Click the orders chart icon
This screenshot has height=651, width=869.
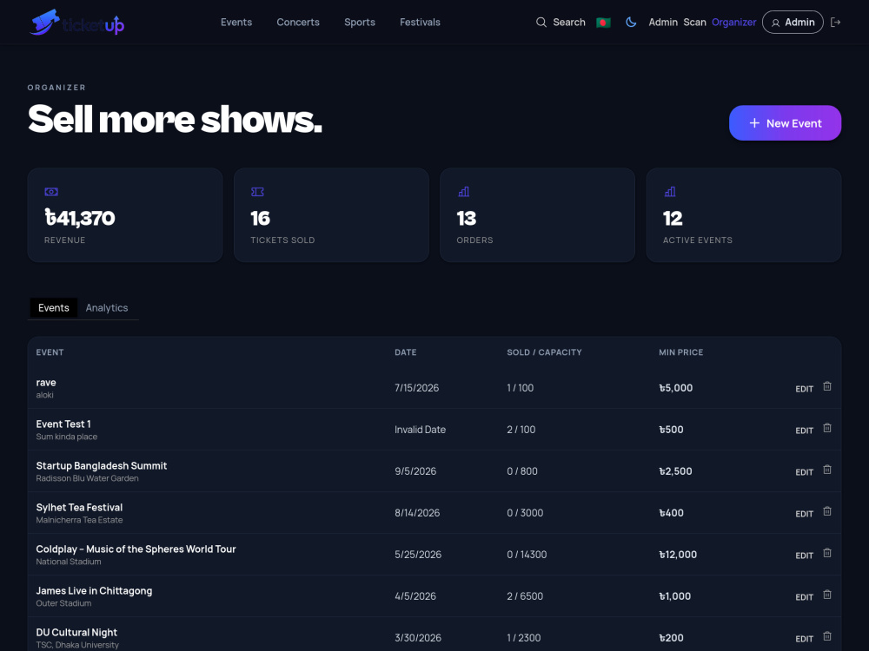[x=463, y=192]
